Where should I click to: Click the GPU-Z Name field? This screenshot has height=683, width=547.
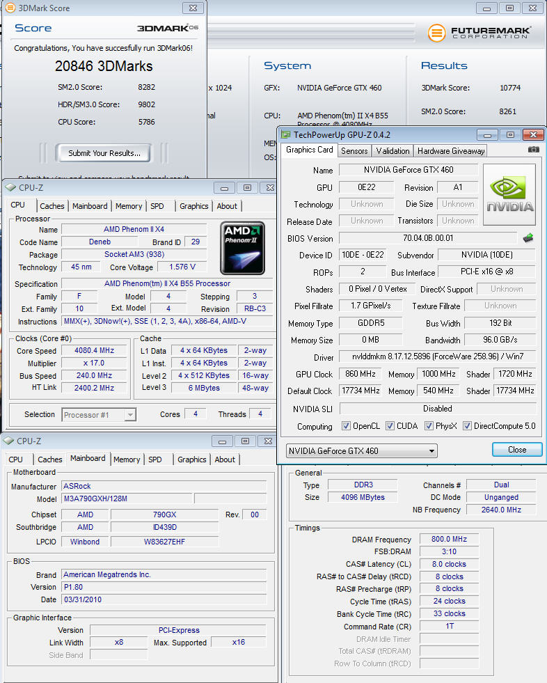point(408,170)
